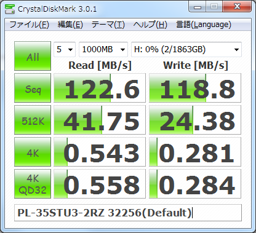
Task: Start the 4K benchmark test
Action: (x=33, y=152)
